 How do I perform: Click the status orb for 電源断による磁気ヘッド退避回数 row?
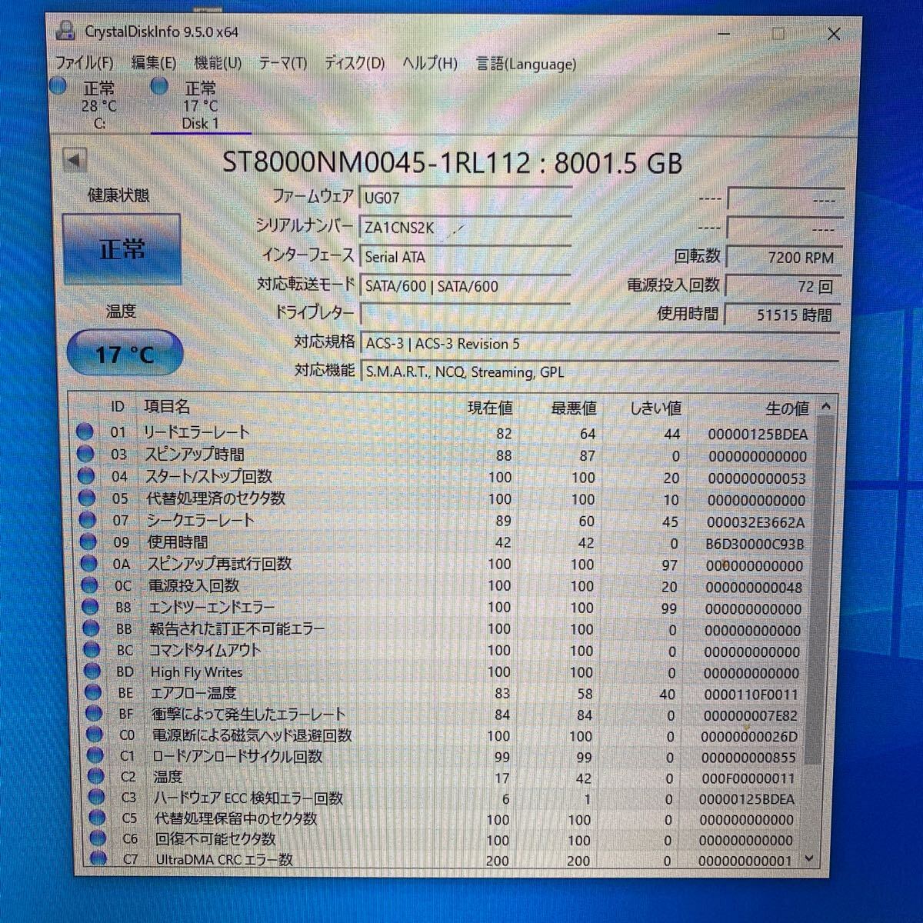tap(95, 735)
